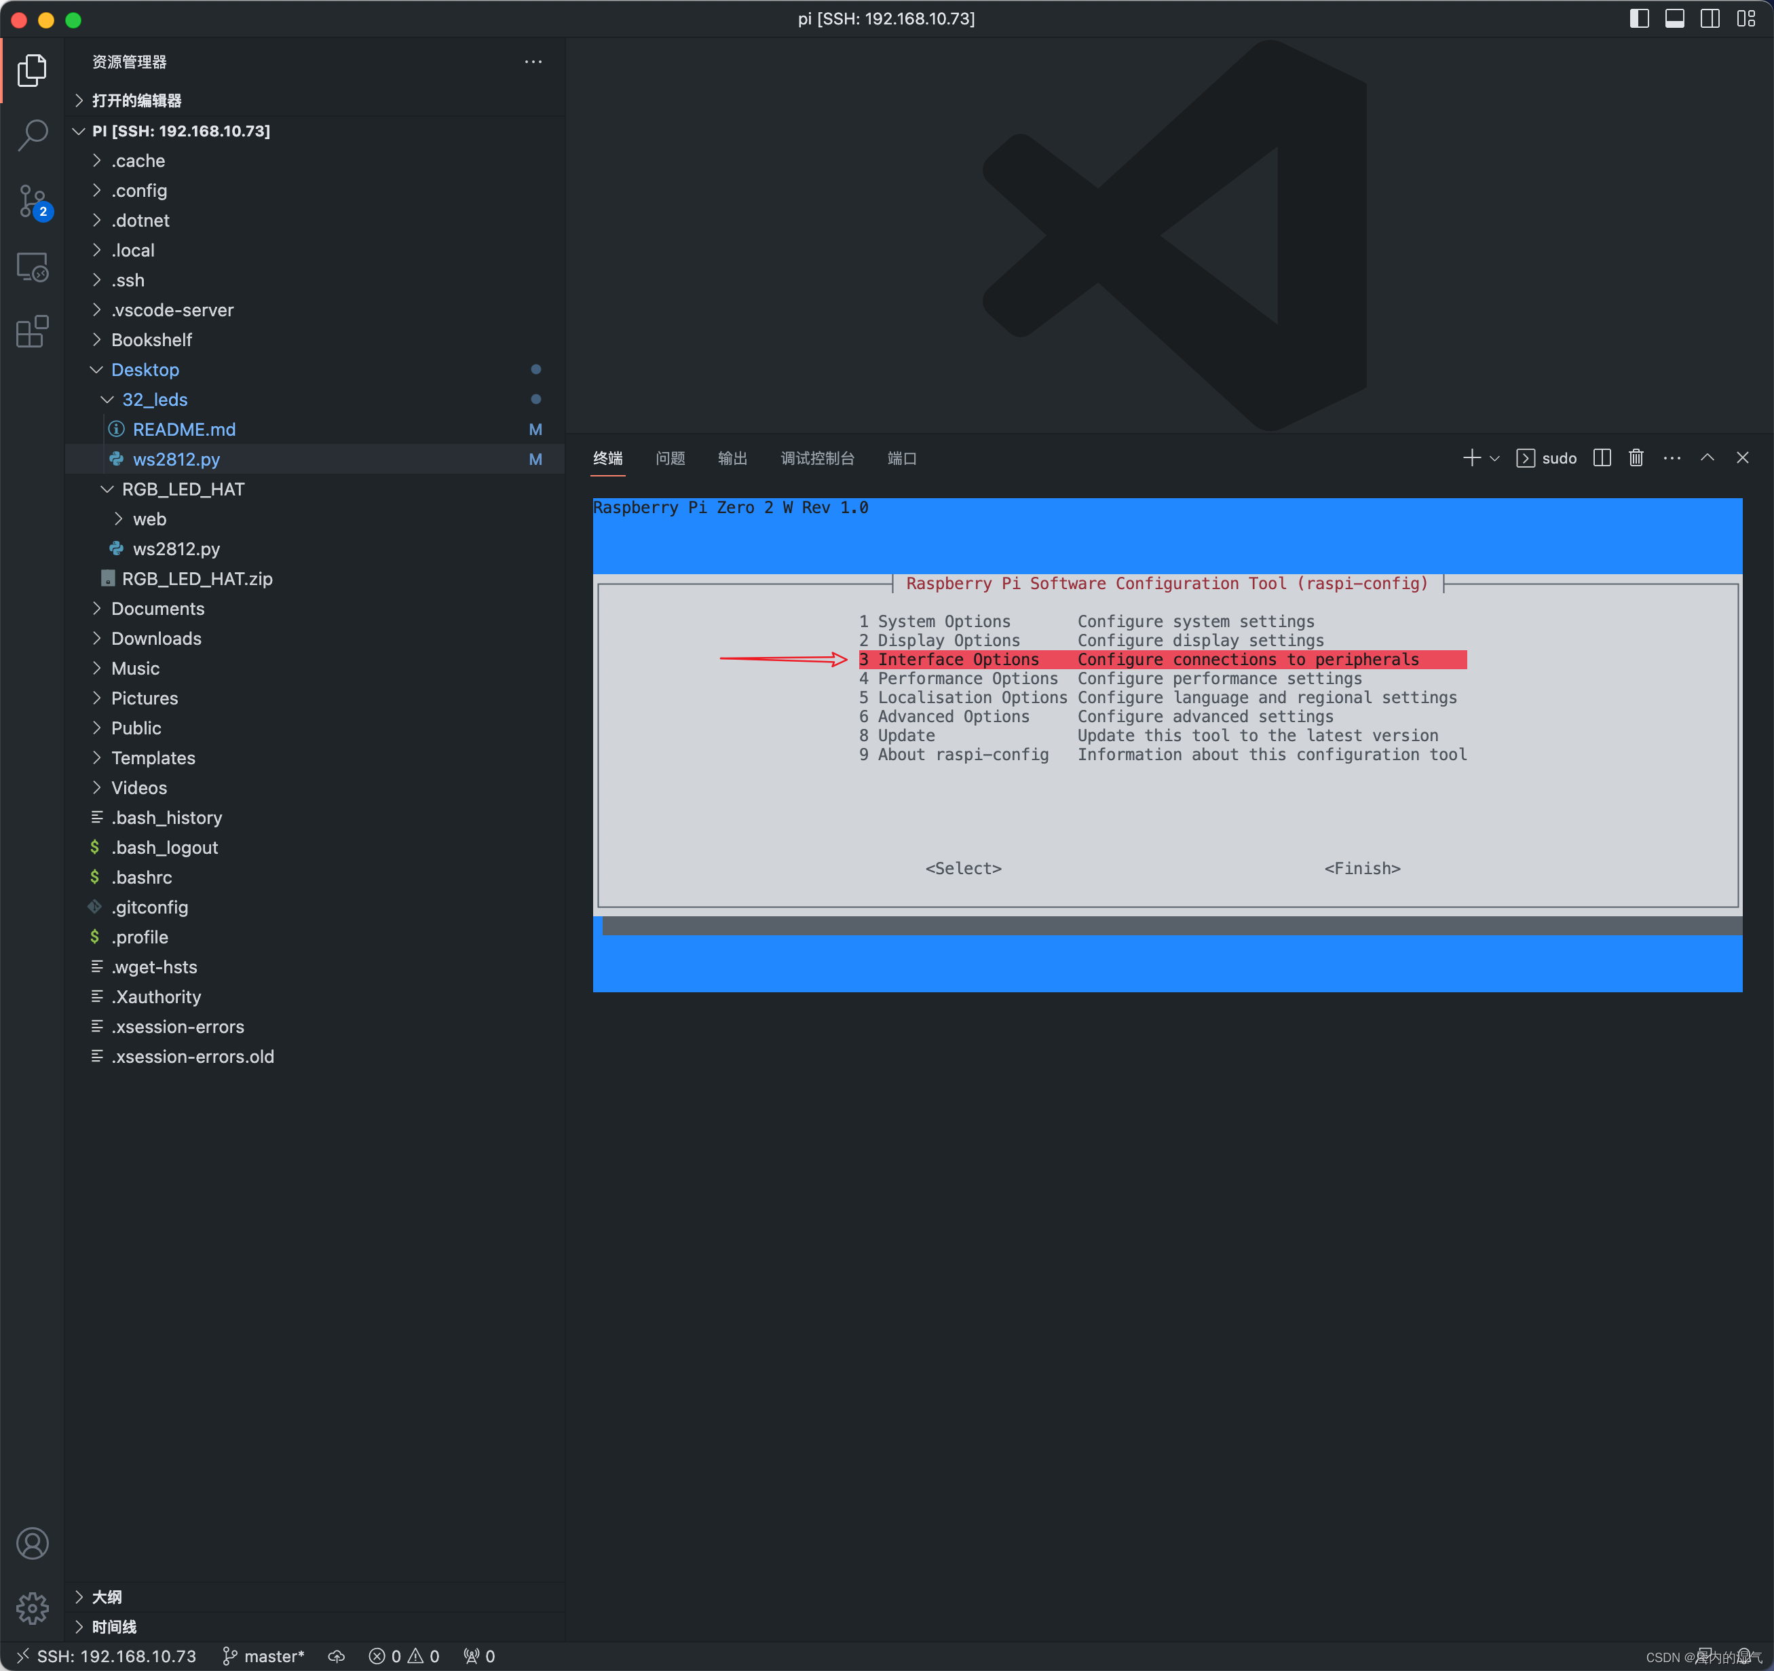Open the .bash_history file

[315, 818]
